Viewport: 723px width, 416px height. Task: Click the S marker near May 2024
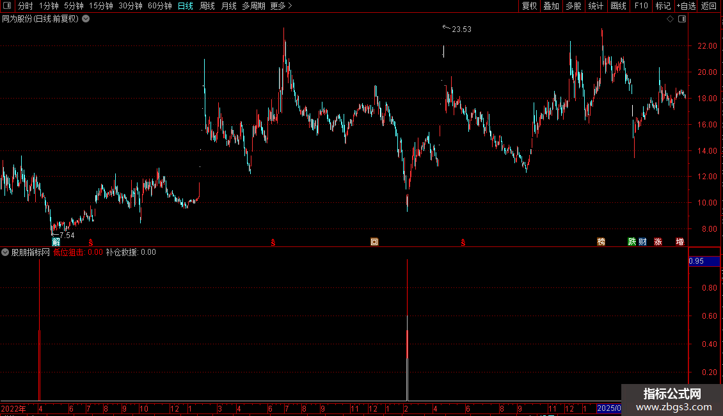click(463, 243)
